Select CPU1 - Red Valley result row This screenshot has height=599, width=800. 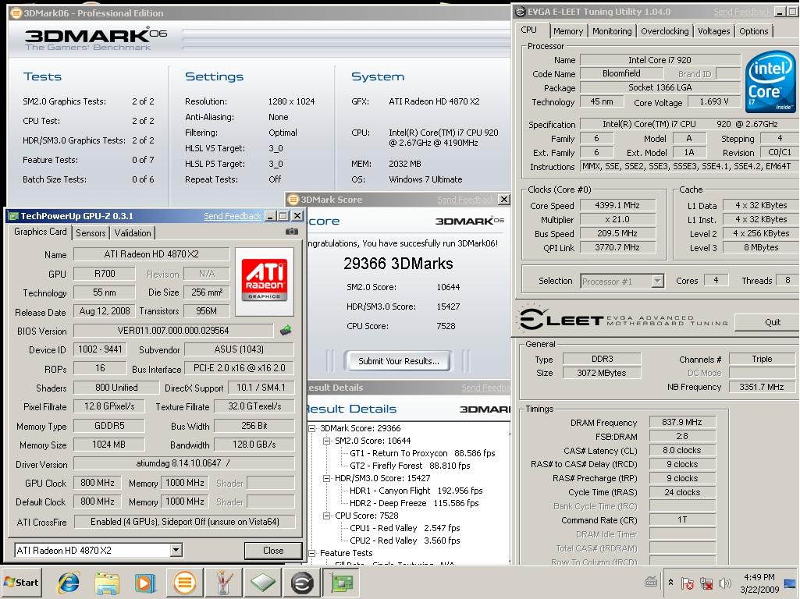pyautogui.click(x=404, y=528)
